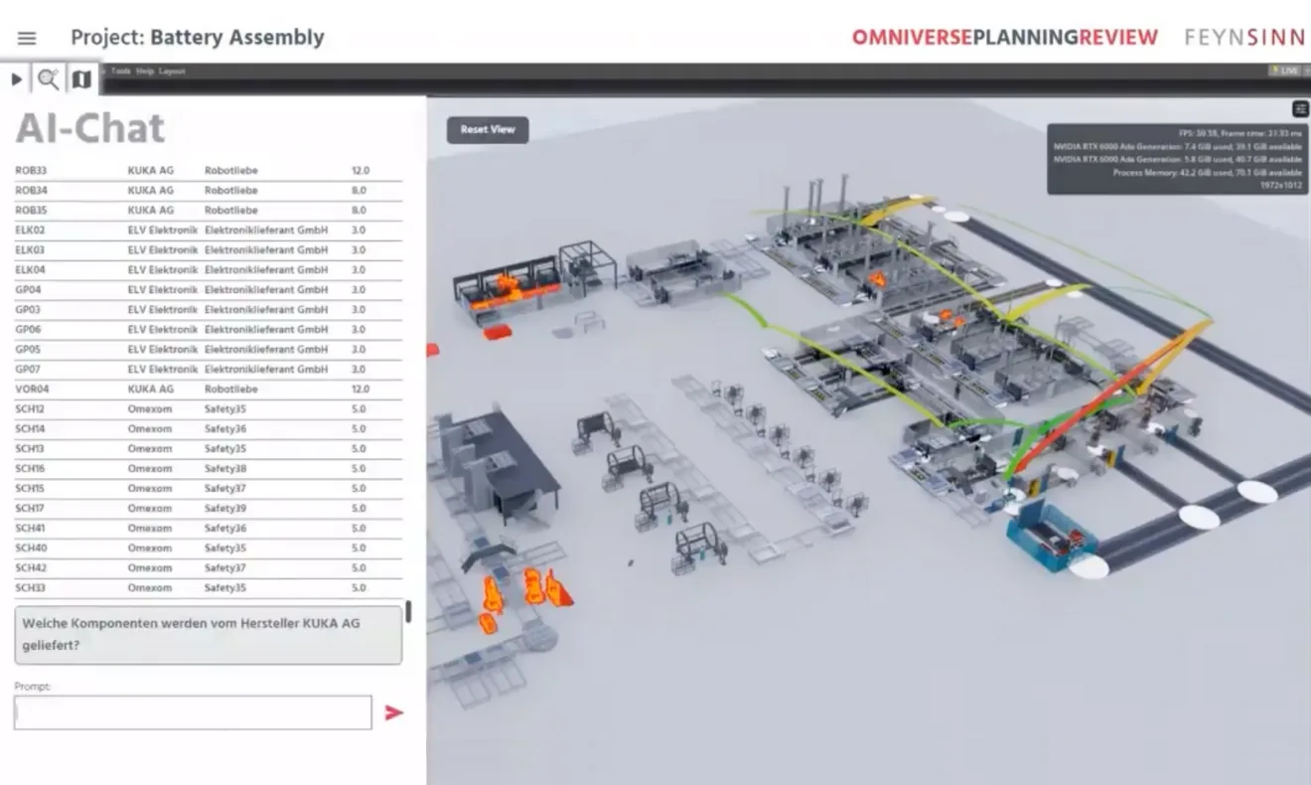Open the Help menu
The width and height of the screenshot is (1311, 785).
click(x=145, y=72)
